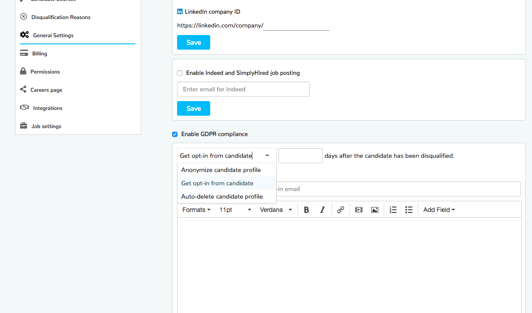Click the numbered list icon
This screenshot has height=313, width=532.
coord(393,210)
